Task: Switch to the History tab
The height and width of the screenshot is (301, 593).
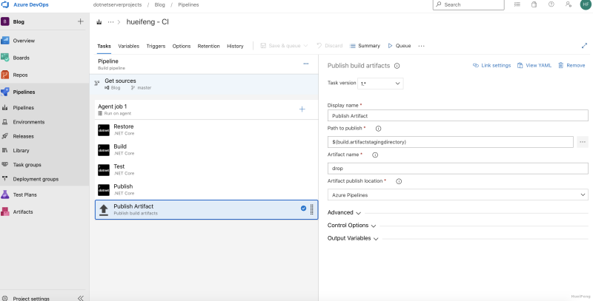Action: pyautogui.click(x=235, y=46)
